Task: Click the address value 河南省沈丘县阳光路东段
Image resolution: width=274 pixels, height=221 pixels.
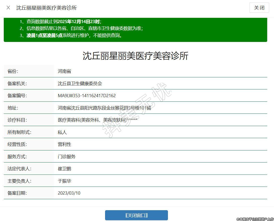Action: 104,108
